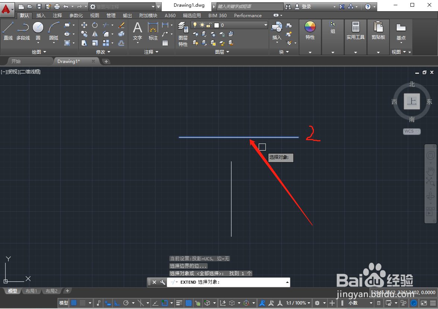Select the Polyline (多段线) tool
The image size is (438, 309).
coord(23,31)
